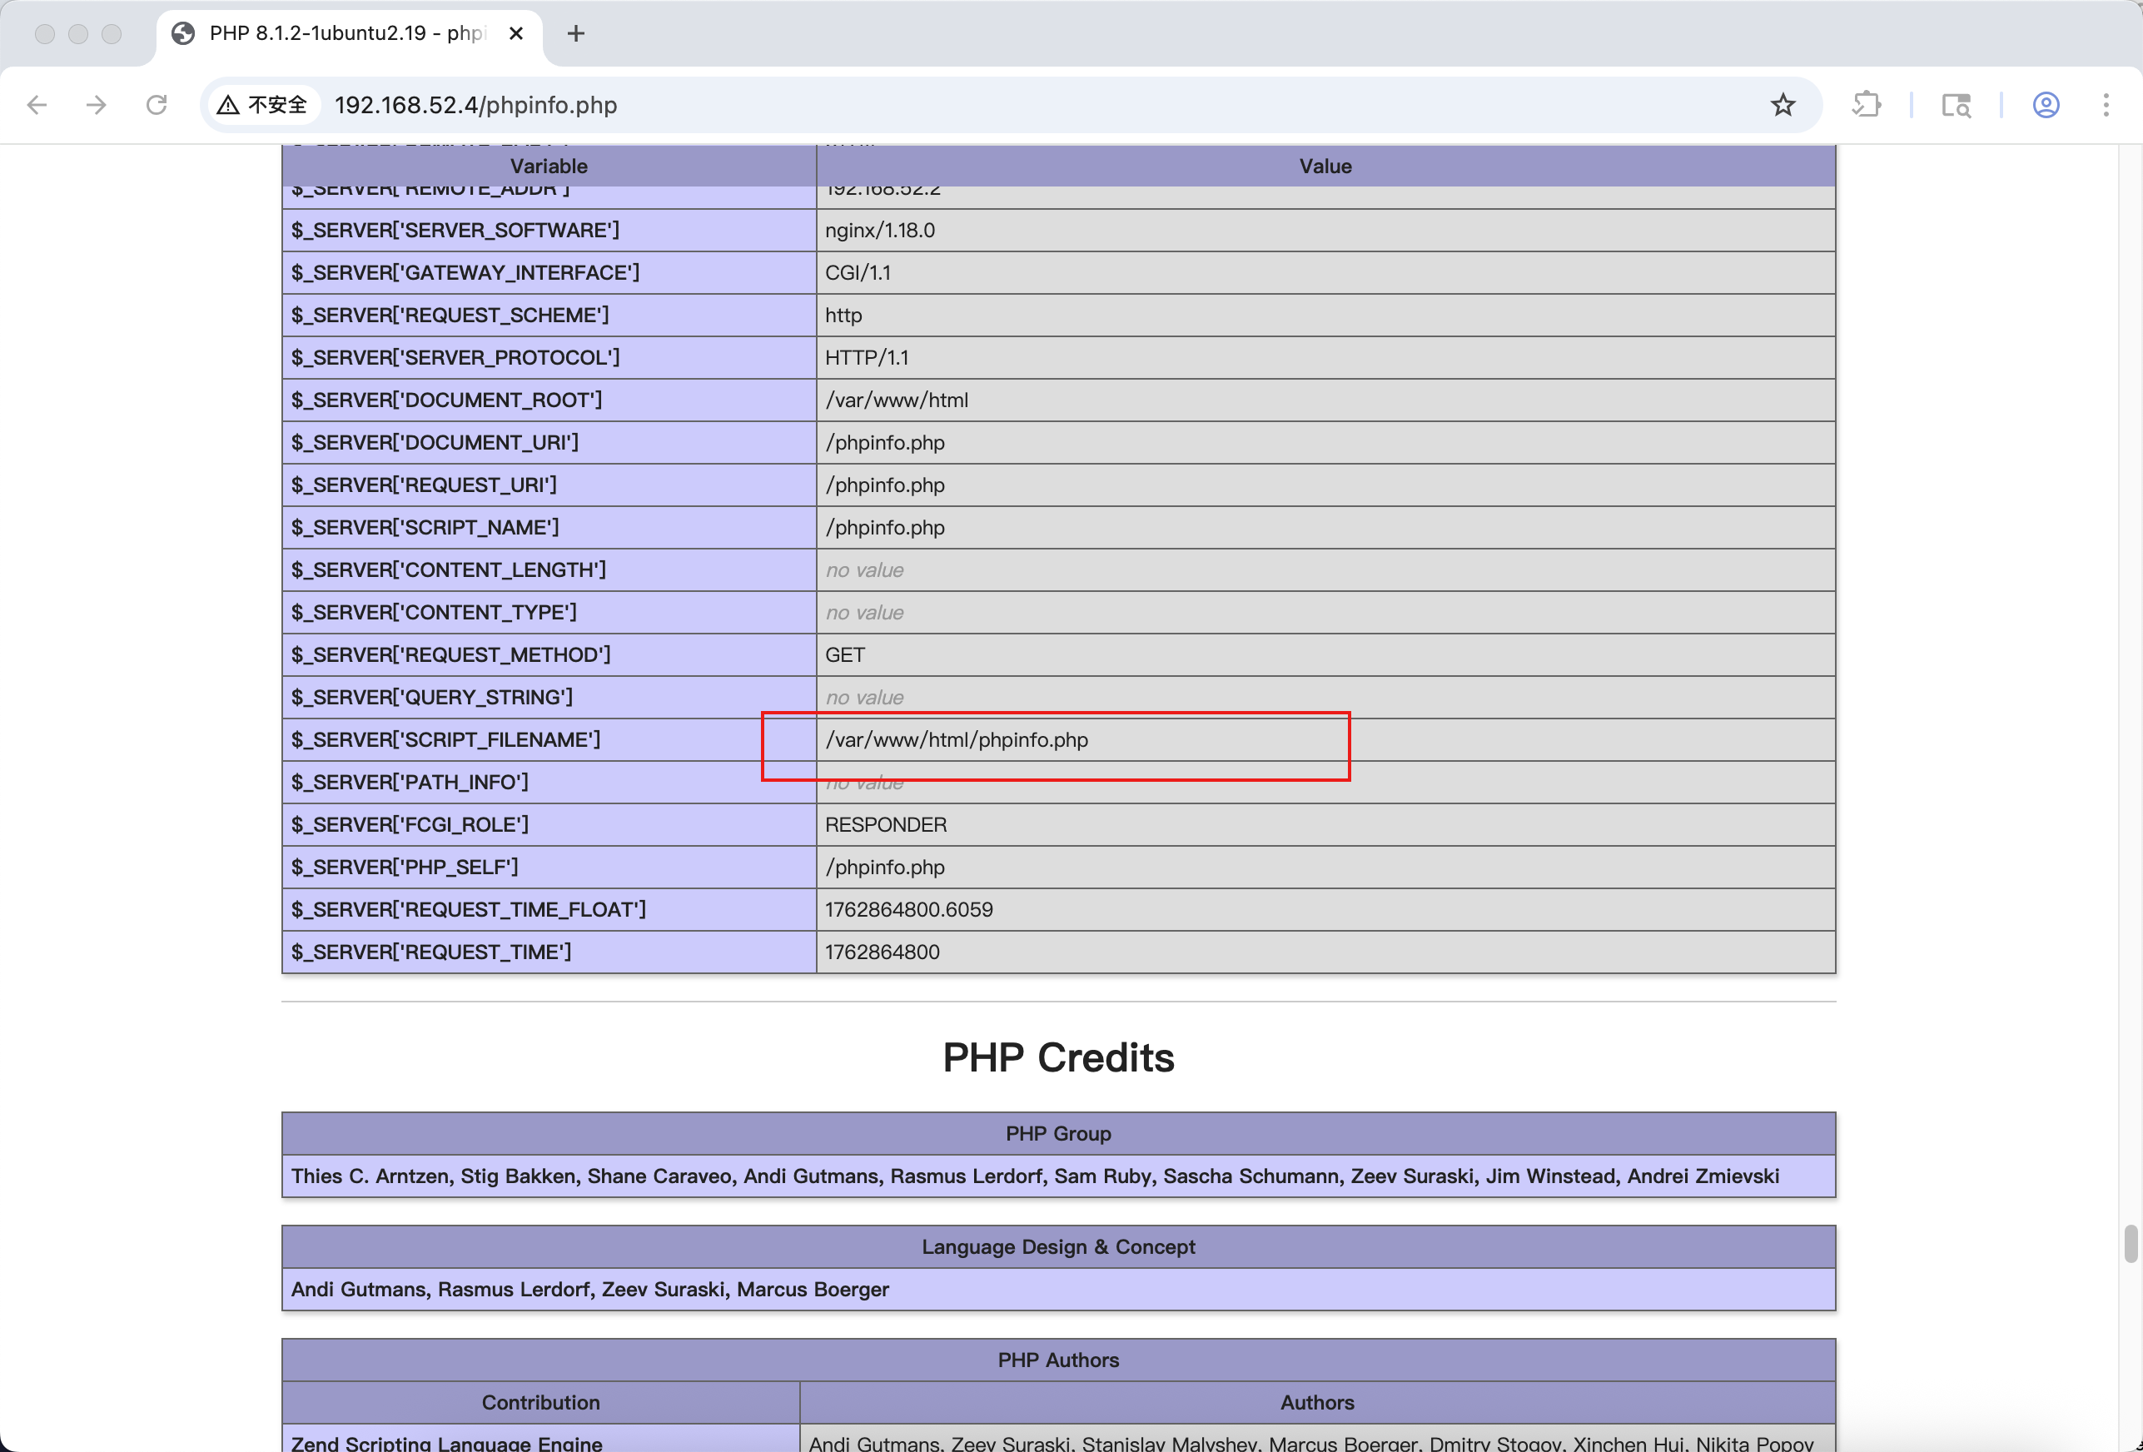This screenshot has height=1452, width=2143.
Task: Open the extensions puzzle icon
Action: click(x=1867, y=105)
